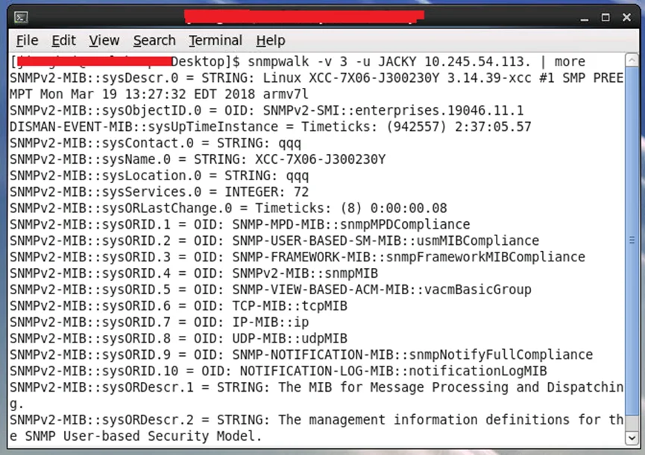Click the sysORID.6 TCP-MIB line

pyautogui.click(x=178, y=306)
